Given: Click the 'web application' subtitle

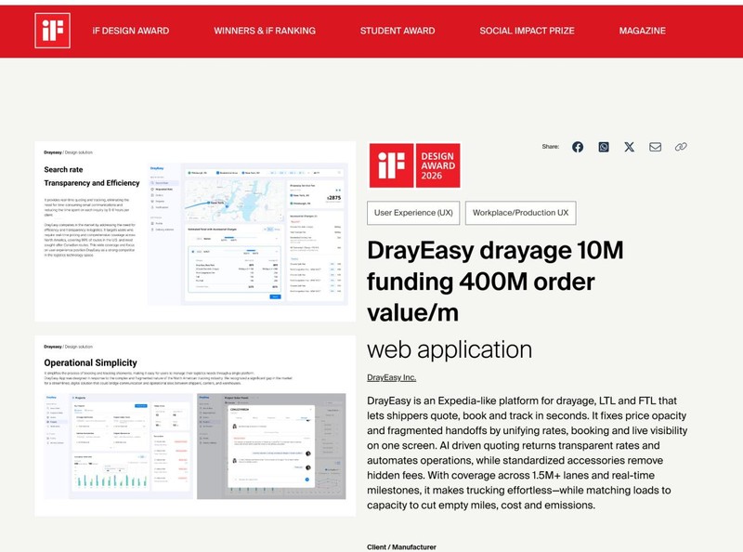Looking at the screenshot, I should (x=450, y=349).
